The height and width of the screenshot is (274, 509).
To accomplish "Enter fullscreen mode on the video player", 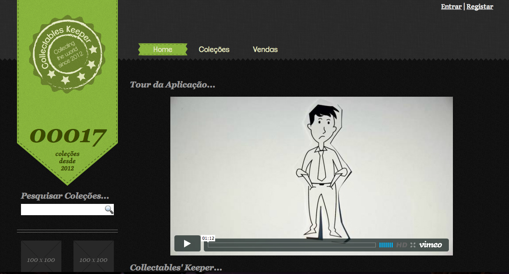I will click(x=413, y=245).
